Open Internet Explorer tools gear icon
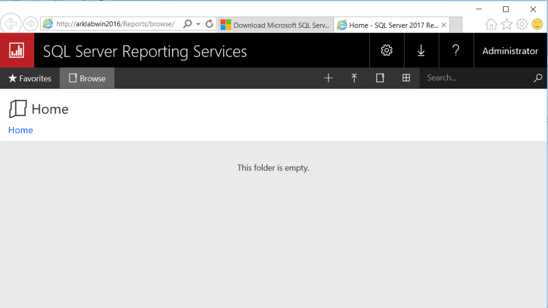This screenshot has width=548, height=308. (x=522, y=24)
